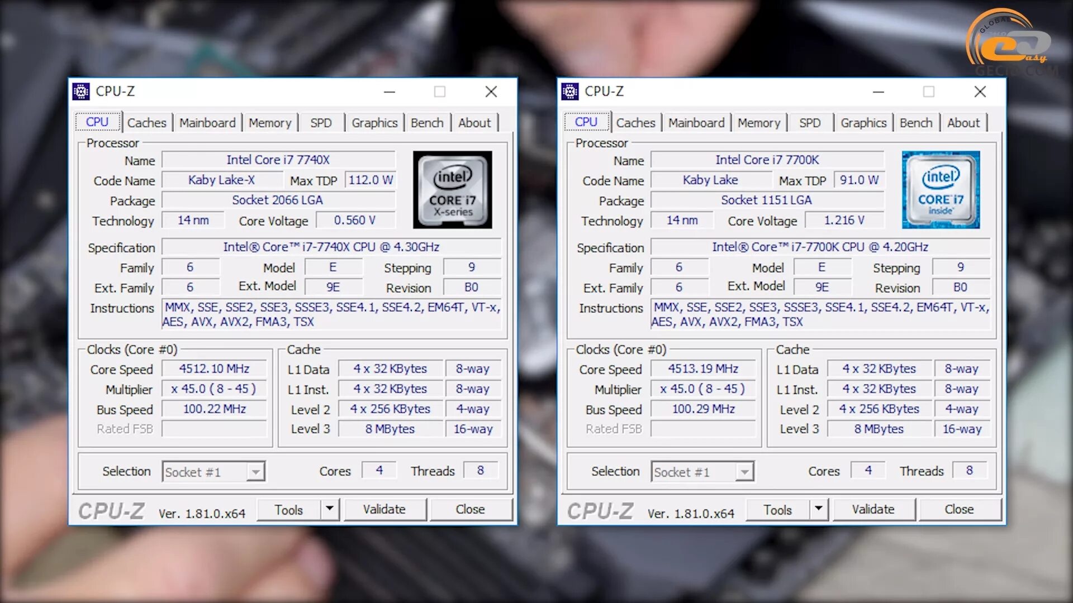1073x603 pixels.
Task: Click CPU-Z app icon in left window title bar
Action: click(81, 91)
